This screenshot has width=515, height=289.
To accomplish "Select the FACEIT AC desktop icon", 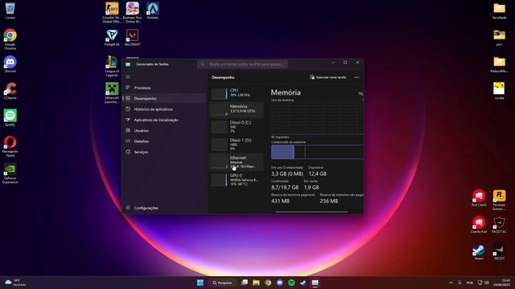I will (x=499, y=225).
